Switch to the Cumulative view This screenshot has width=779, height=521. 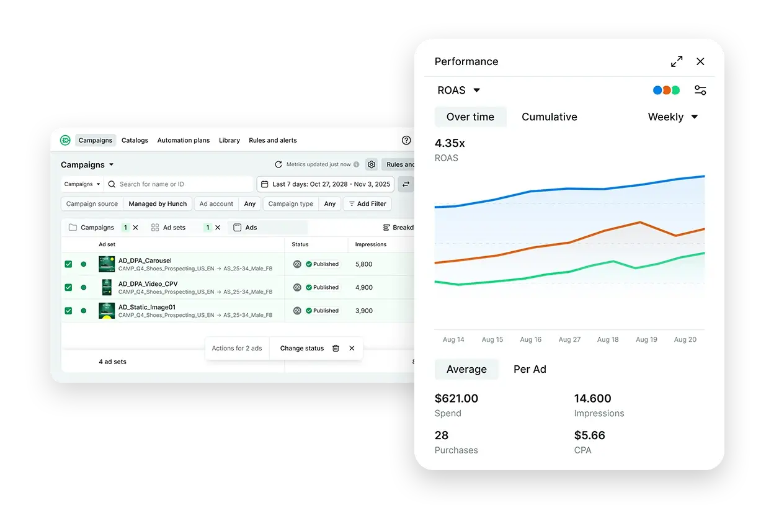(550, 117)
